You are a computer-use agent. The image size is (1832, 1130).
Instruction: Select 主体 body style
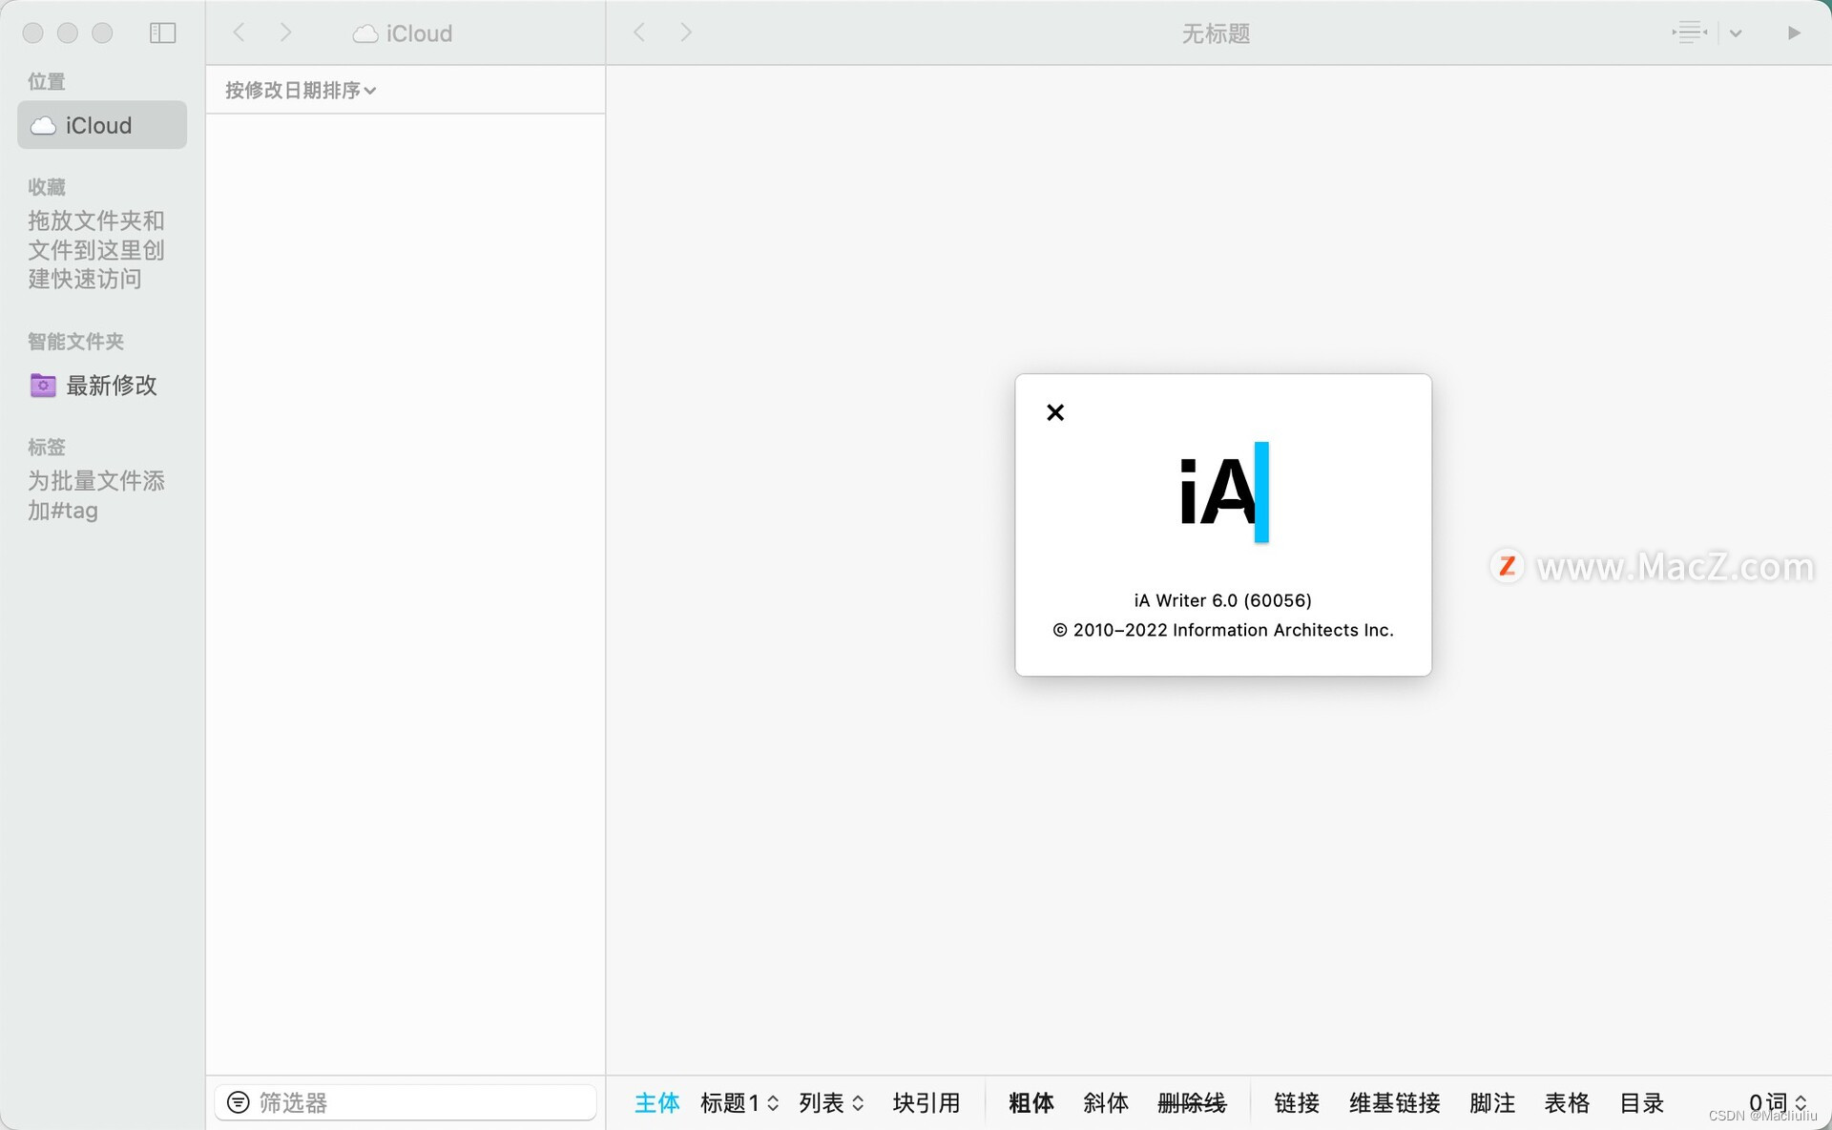coord(657,1103)
